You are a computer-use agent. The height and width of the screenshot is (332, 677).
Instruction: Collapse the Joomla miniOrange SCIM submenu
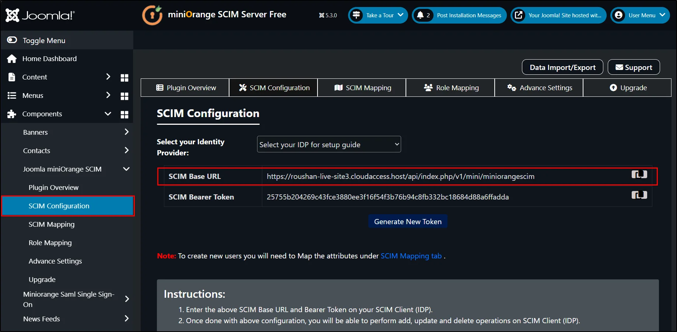point(126,169)
